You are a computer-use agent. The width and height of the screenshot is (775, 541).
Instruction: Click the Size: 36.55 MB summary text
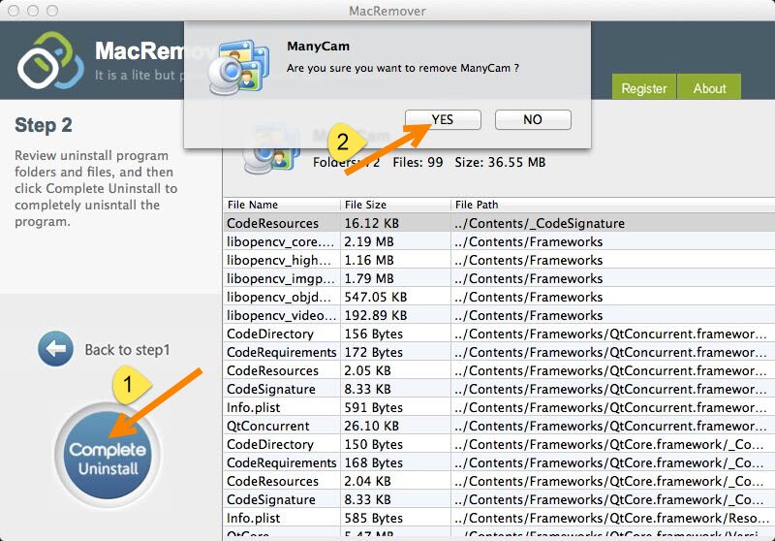point(500,162)
